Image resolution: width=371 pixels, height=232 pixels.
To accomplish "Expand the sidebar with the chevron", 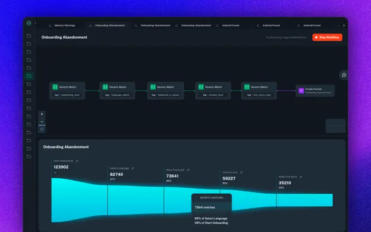I will tap(35, 23).
